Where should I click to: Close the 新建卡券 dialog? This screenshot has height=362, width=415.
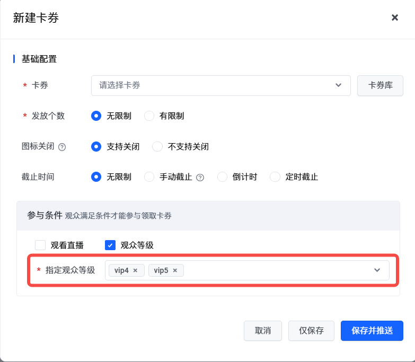point(395,17)
